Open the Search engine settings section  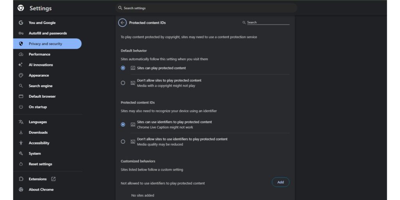[x=40, y=86]
